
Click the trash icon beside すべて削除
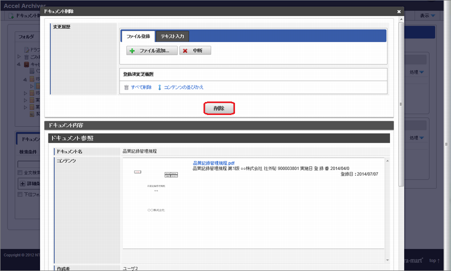pos(126,87)
